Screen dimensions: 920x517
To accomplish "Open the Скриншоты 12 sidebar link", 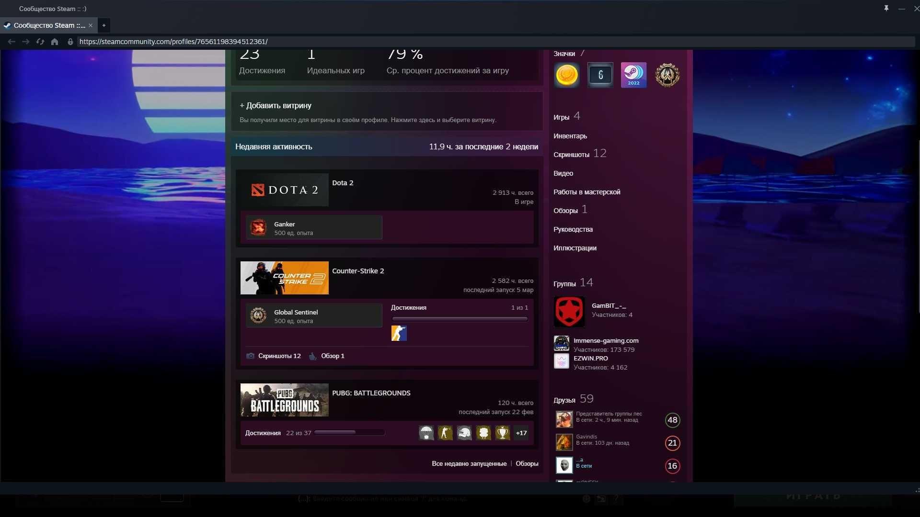I will click(x=580, y=154).
